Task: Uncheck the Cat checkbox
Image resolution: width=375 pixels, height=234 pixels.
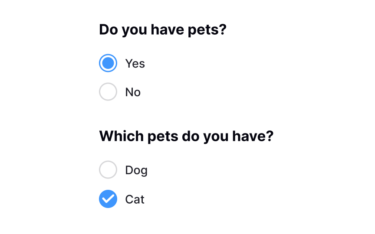Action: [108, 199]
